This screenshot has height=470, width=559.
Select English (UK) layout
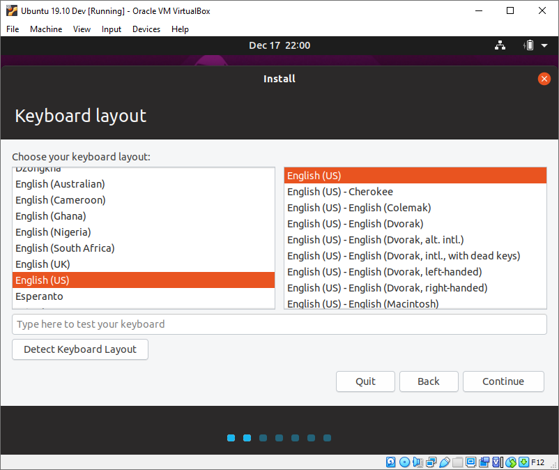[144, 264]
